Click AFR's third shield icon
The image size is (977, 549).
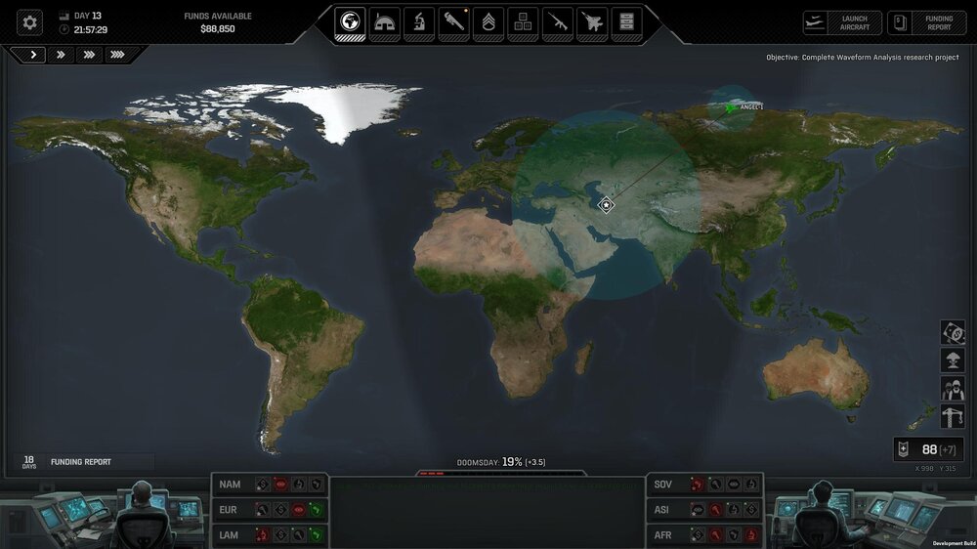(734, 535)
